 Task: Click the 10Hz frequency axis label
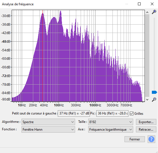pos(22,105)
